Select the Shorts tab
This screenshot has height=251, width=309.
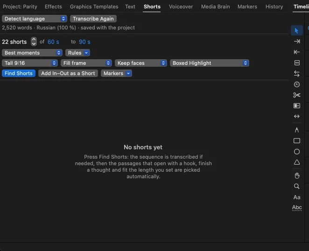pos(152,7)
